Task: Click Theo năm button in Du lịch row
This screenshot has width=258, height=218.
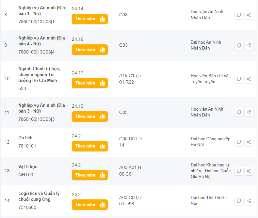Action: (x=89, y=146)
